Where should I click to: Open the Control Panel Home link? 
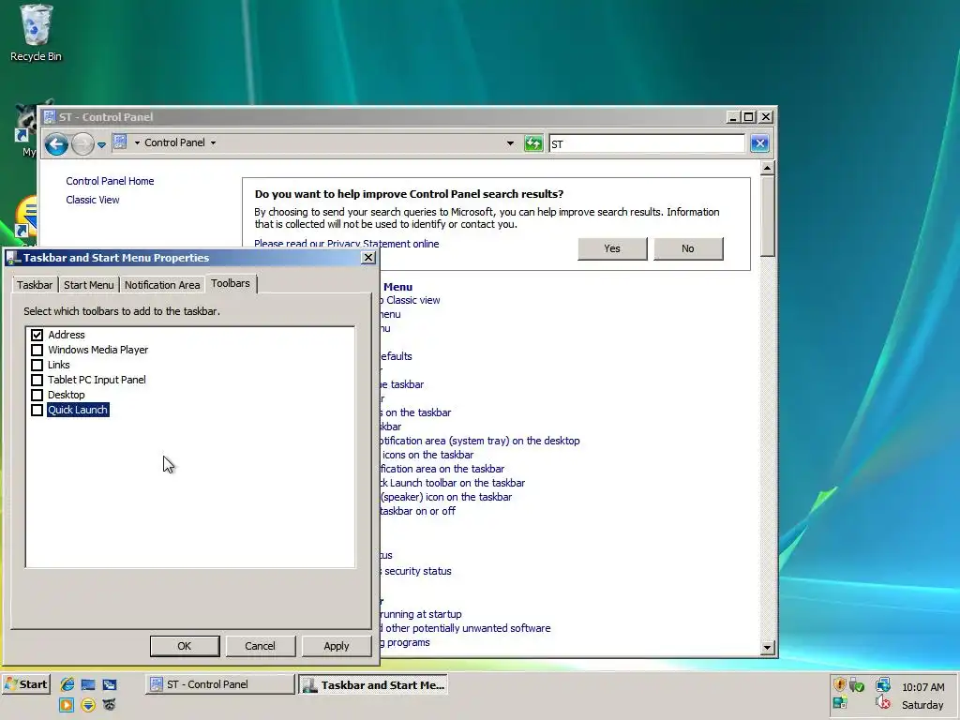111,181
